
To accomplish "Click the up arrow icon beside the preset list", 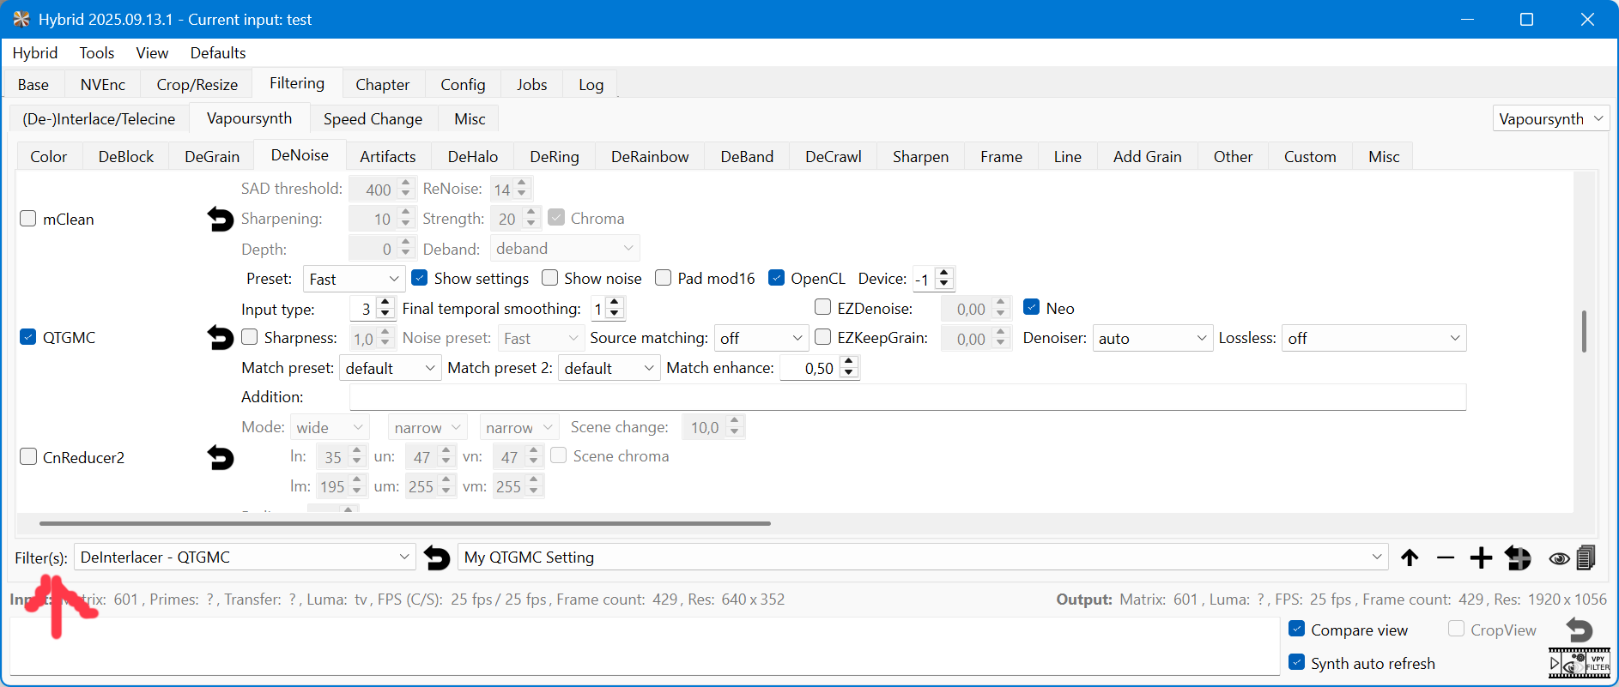I will point(1410,558).
